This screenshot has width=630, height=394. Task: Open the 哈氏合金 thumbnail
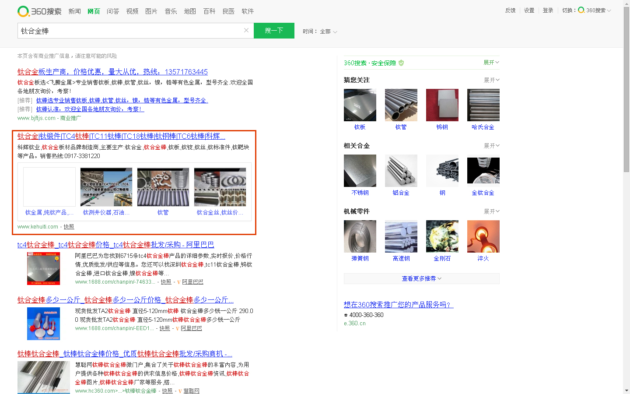483,105
